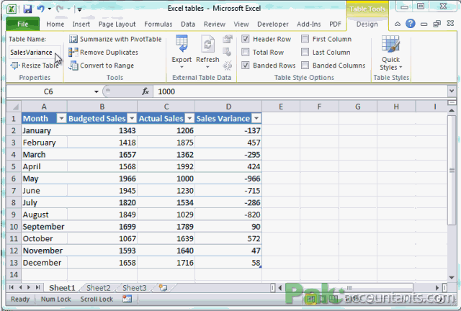461x311 pixels.
Task: Switch to the Page Layout tab
Action: click(117, 24)
